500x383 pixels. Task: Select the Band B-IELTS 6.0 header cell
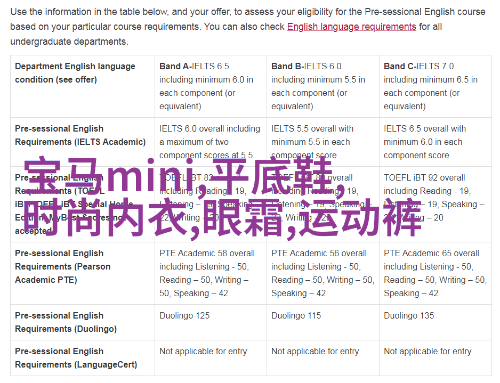tap(322, 86)
